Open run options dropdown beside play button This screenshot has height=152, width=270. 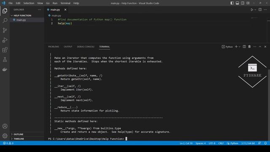(x=255, y=10)
